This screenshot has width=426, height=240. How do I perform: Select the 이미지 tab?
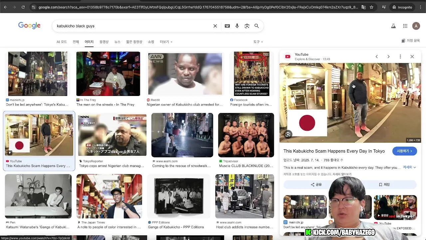[89, 42]
